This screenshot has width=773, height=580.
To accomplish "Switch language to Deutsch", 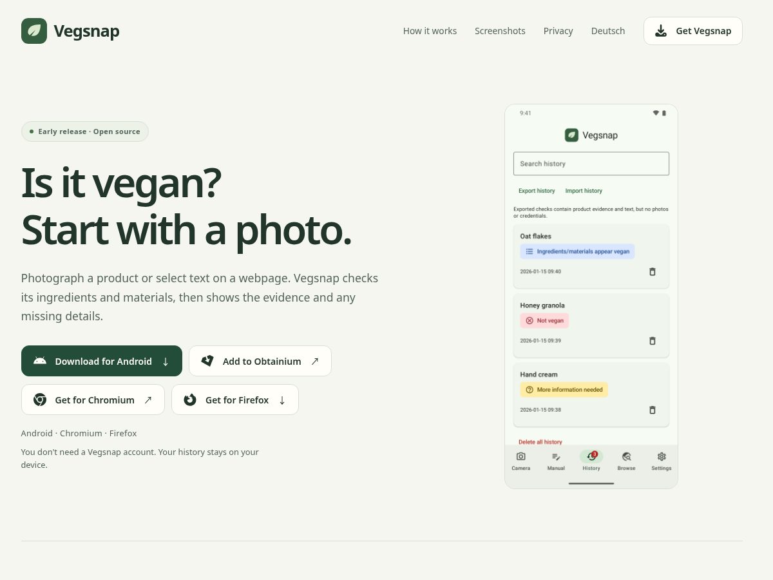I will 608,31.
